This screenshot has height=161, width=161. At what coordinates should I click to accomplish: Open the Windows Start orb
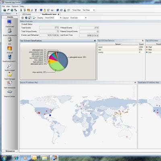pos(4,158)
